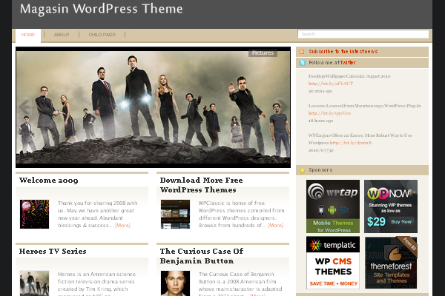Click the Magasin WordPress Theme site title
Screen dimensions: 445x296
(x=102, y=9)
